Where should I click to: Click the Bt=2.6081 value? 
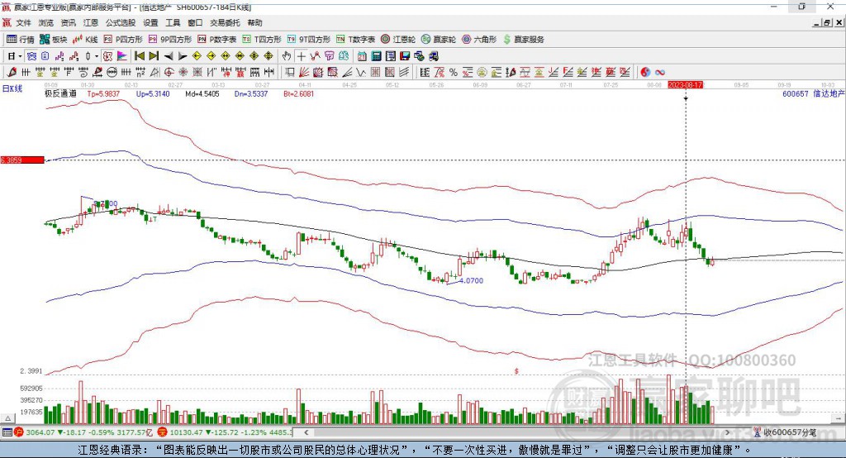pyautogui.click(x=298, y=93)
